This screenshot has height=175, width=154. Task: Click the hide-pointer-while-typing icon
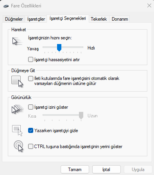[17, 131]
